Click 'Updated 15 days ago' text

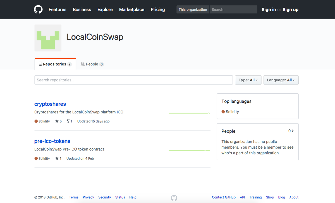93,121
